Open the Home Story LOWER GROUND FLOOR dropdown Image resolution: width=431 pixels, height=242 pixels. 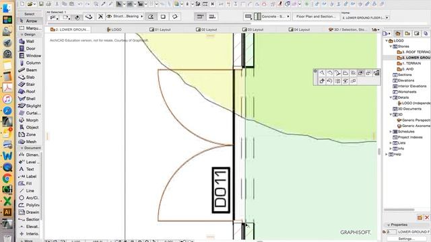pos(365,17)
